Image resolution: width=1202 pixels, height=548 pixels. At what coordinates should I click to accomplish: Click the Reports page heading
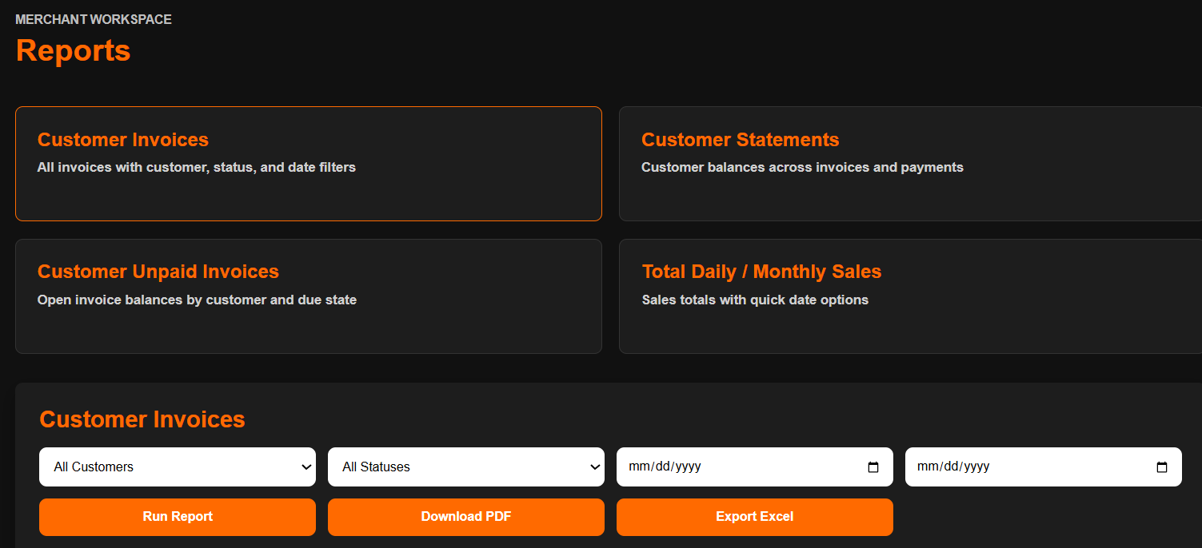click(x=73, y=51)
